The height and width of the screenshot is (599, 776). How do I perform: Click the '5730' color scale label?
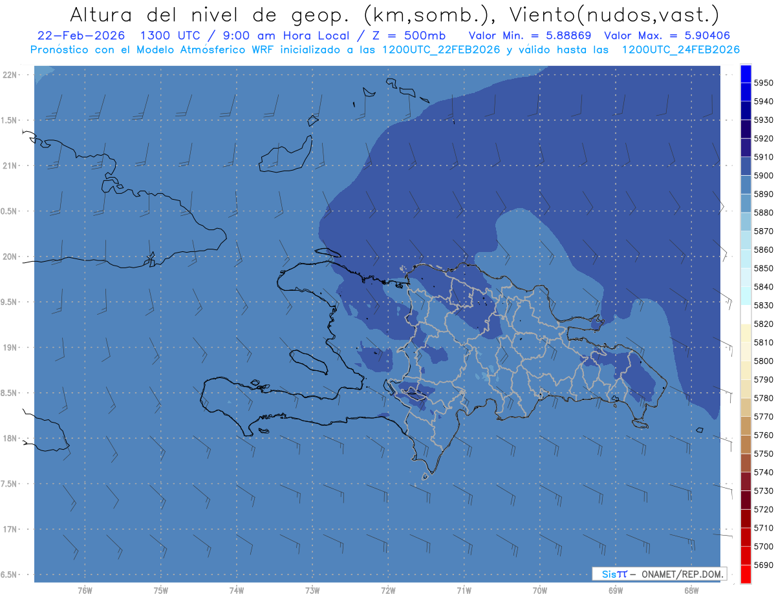point(763,490)
